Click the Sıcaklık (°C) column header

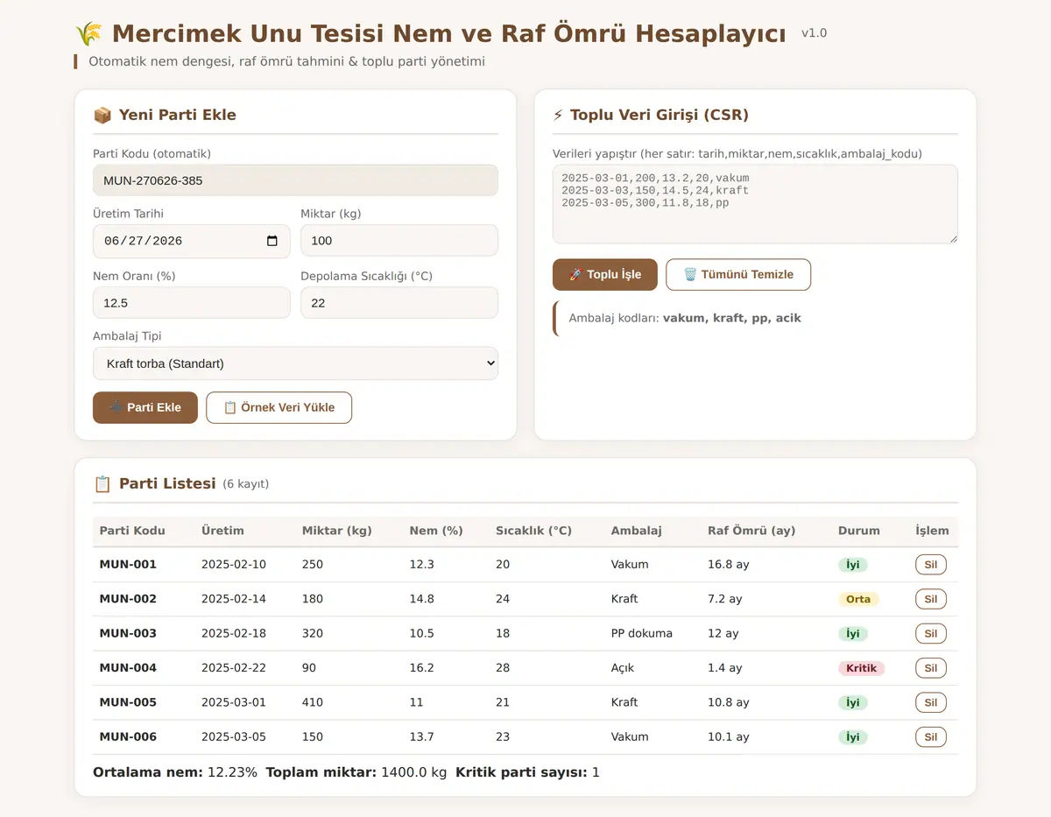tap(533, 531)
